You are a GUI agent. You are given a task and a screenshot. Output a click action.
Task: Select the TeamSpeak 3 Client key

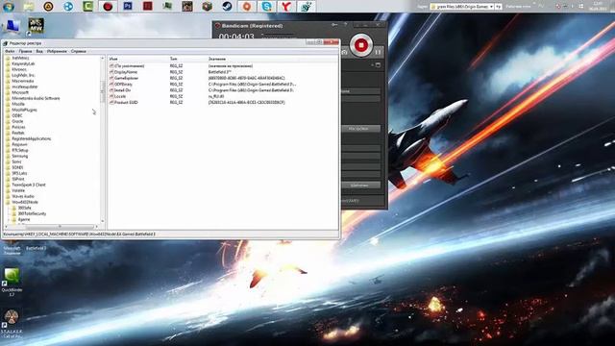[x=29, y=185]
